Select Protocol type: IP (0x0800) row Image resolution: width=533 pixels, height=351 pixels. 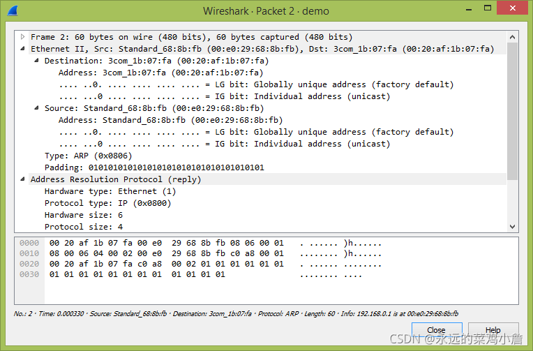point(107,203)
